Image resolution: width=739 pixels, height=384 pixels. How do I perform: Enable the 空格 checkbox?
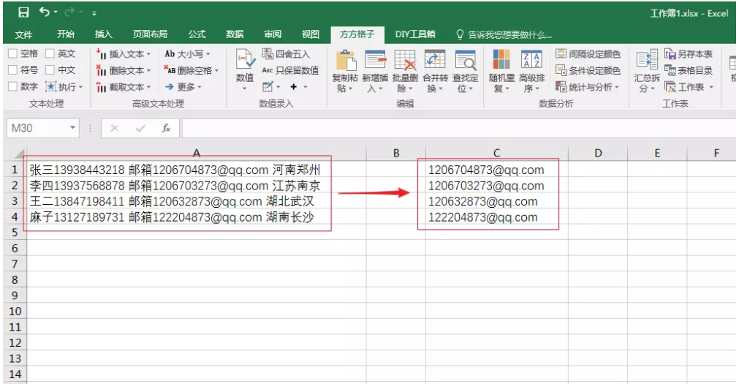point(13,54)
